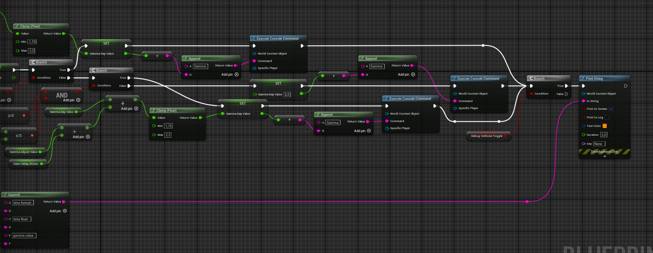
Task: Open the Text Color orange swatch
Action: [605, 126]
